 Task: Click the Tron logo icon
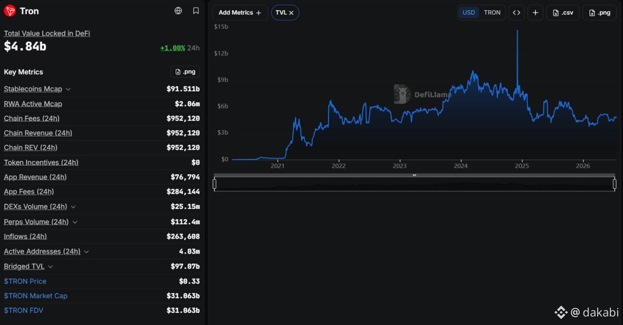10,11
